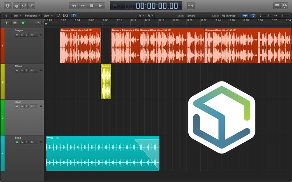Toggle input monitoring on the Тема track
This screenshot has height=182, width=292.
36,142
